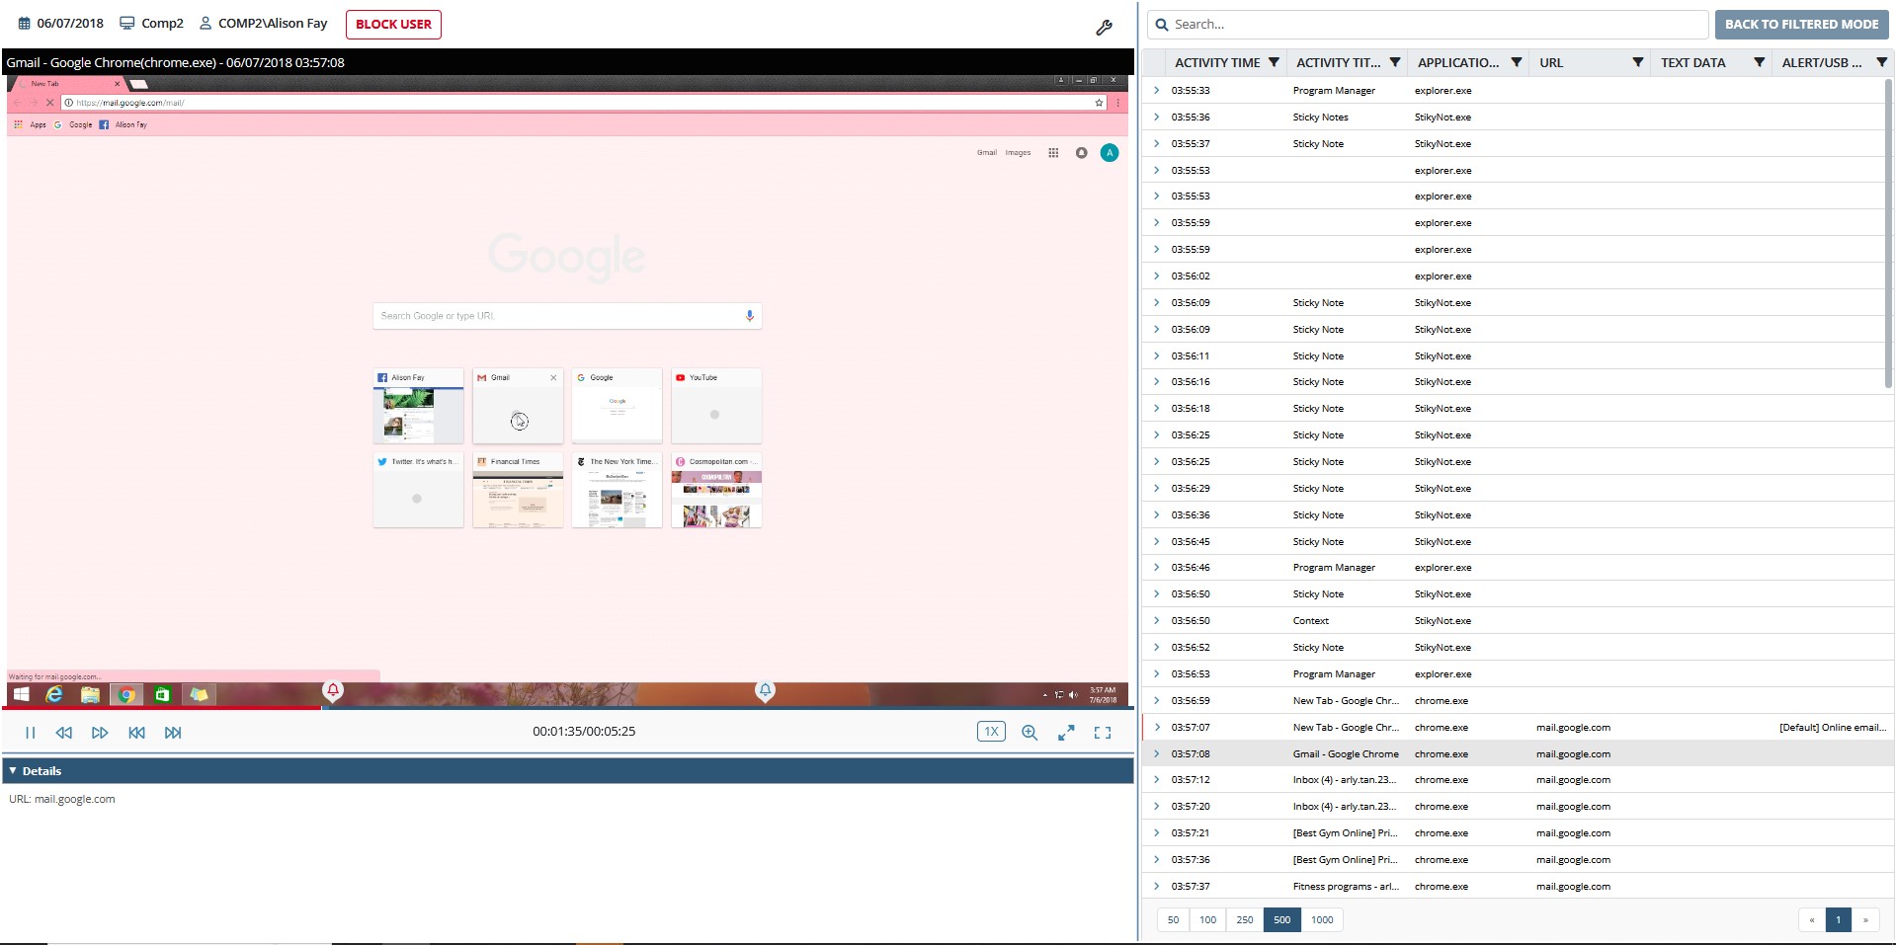This screenshot has height=945, width=1896.
Task: Select the 03:56:59 New Tab row
Action: [x=1518, y=700]
